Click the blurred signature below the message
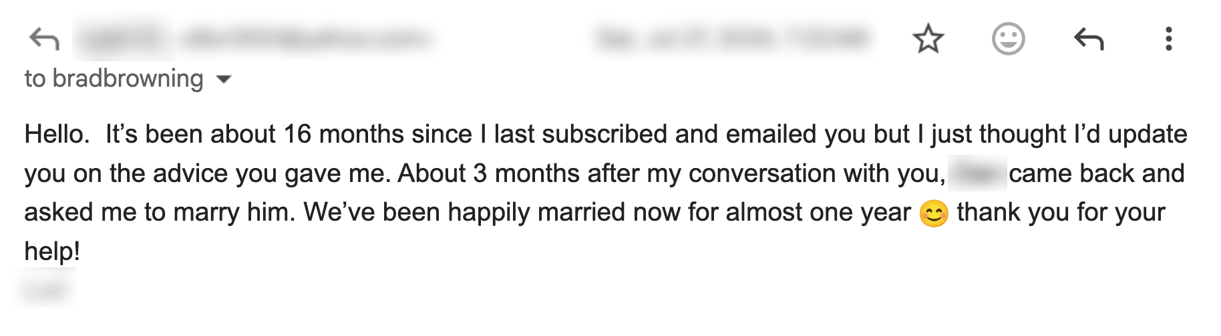Viewport: 1221px width, 336px height. tap(45, 289)
